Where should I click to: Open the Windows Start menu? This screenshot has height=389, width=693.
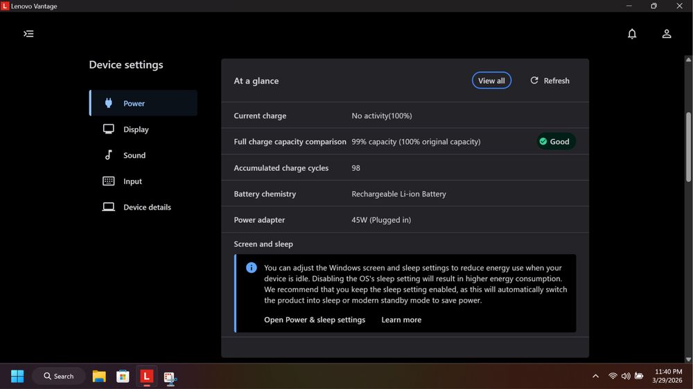[17, 377]
